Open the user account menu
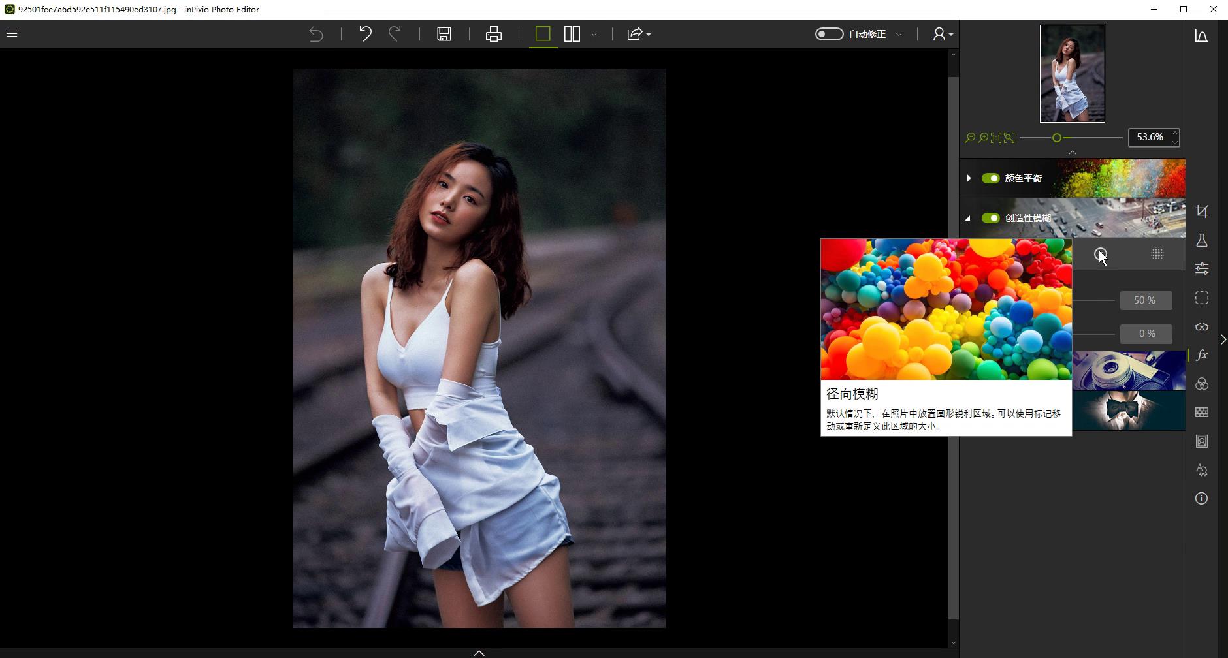 [x=942, y=34]
